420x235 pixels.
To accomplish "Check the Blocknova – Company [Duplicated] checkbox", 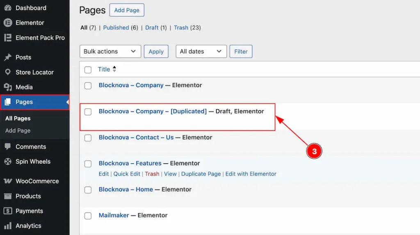I will [x=88, y=112].
